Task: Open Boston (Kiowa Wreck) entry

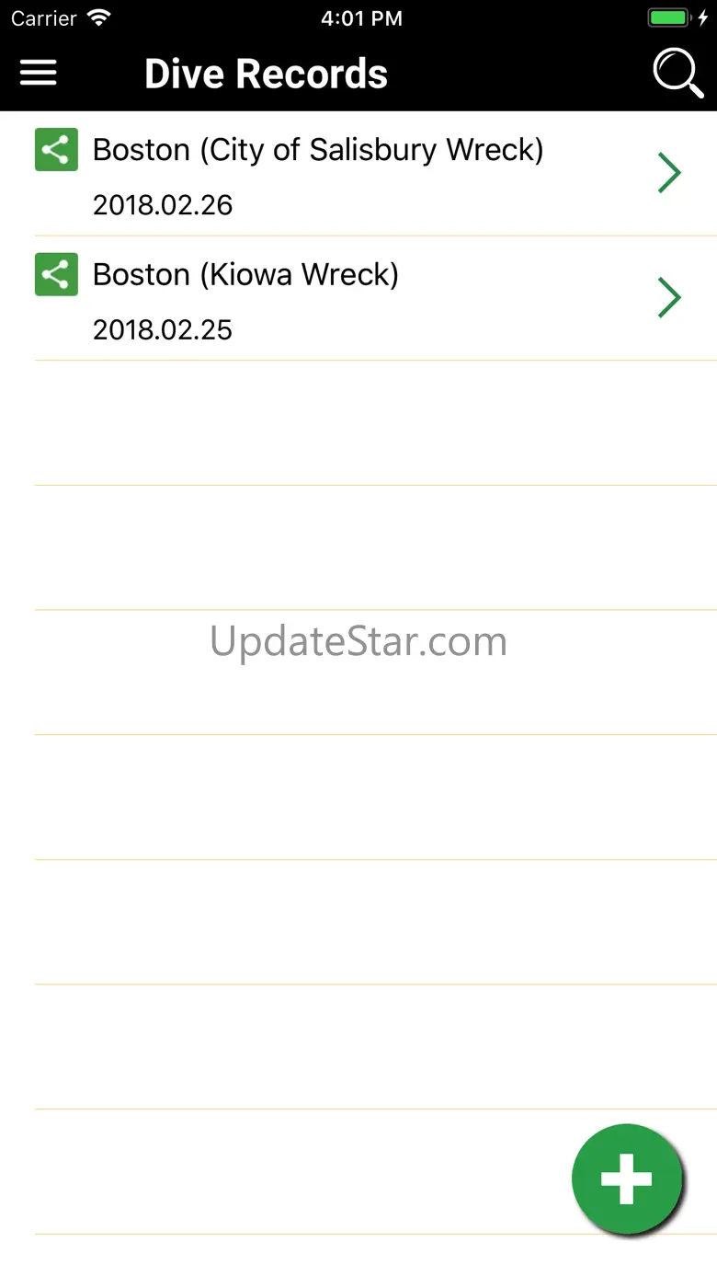Action: [x=376, y=298]
